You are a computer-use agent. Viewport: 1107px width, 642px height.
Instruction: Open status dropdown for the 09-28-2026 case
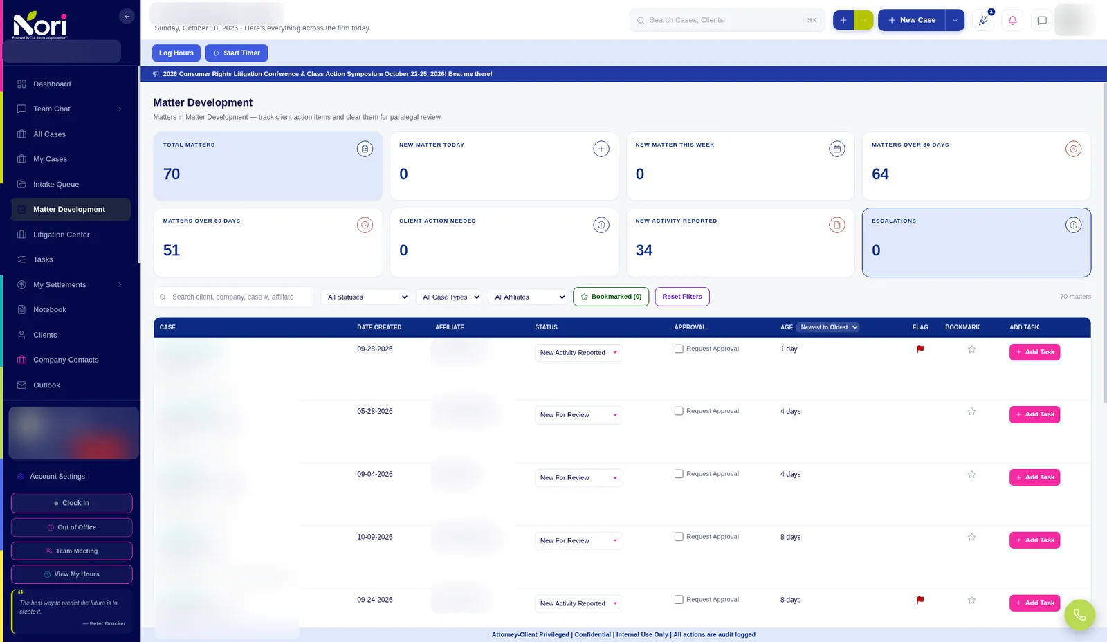[578, 353]
